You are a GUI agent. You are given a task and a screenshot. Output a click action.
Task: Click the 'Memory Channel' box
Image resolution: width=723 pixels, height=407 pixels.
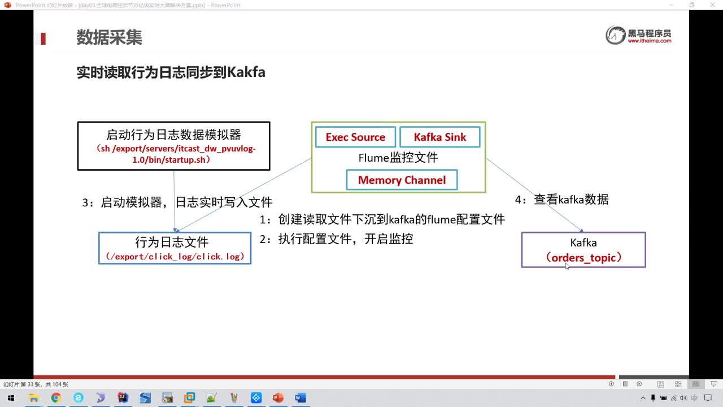pos(402,180)
